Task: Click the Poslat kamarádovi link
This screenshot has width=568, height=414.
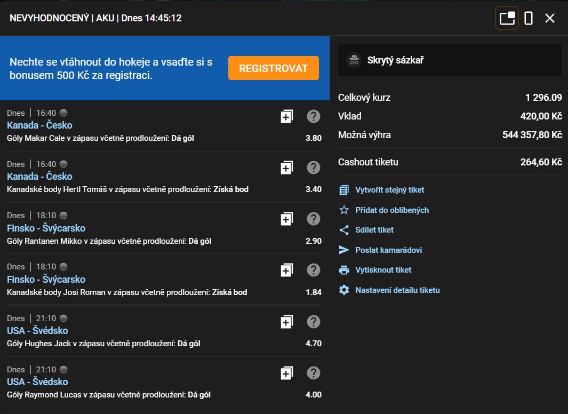Action: 388,250
